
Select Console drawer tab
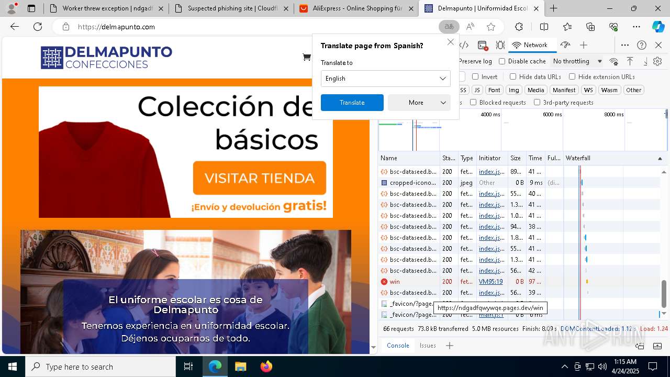(x=398, y=345)
